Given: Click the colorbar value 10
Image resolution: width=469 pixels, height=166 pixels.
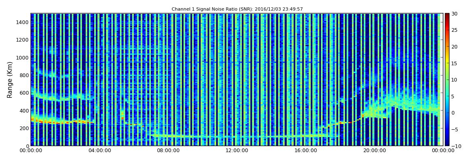Looking at the screenshot, I should [x=455, y=80].
